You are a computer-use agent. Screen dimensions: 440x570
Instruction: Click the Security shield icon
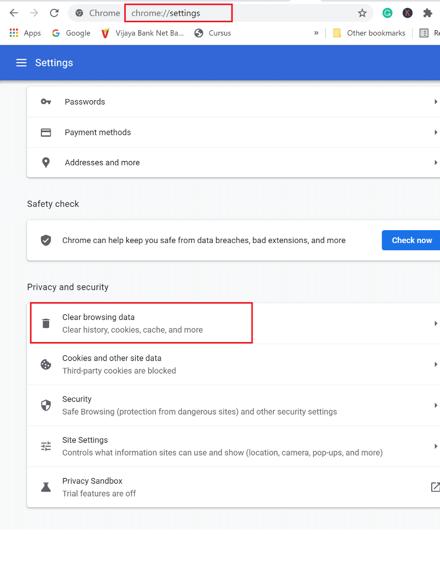(x=46, y=405)
